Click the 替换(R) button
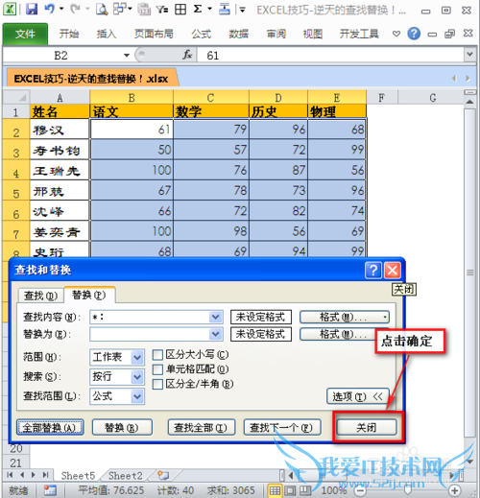 (x=122, y=428)
